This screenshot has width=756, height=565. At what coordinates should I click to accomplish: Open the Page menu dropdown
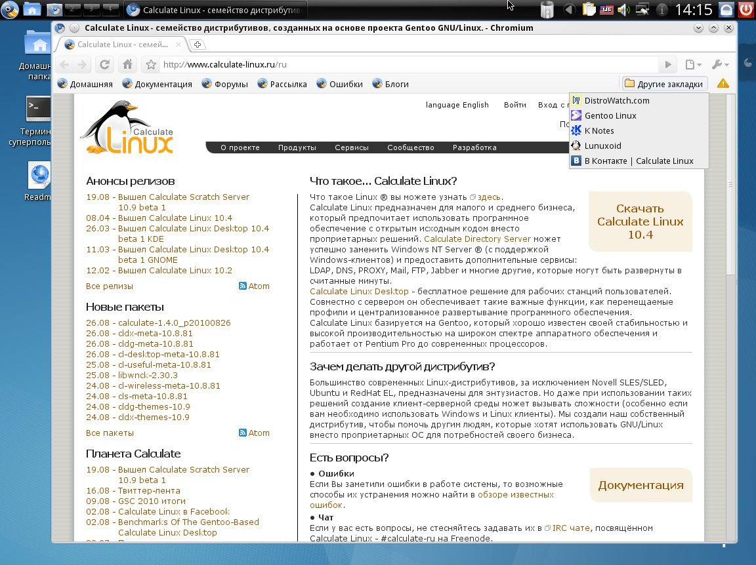pyautogui.click(x=693, y=64)
